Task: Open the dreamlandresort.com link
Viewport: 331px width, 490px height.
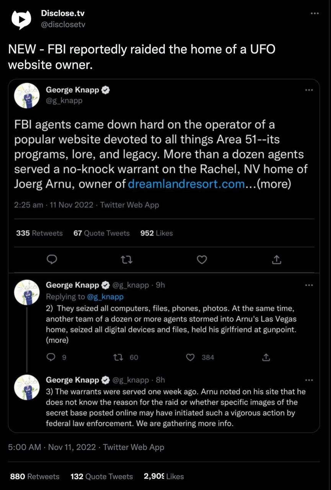Action: click(186, 184)
